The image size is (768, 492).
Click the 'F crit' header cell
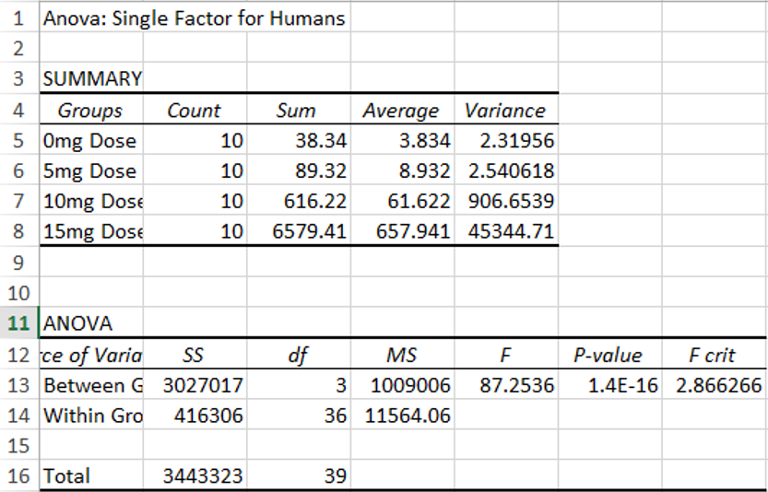click(711, 355)
